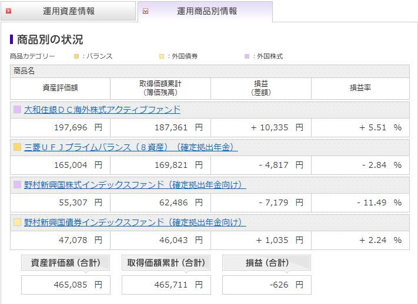This screenshot has width=418, height=304.
Task: Switch to the 運用資産情報 tab
Action: (68, 11)
